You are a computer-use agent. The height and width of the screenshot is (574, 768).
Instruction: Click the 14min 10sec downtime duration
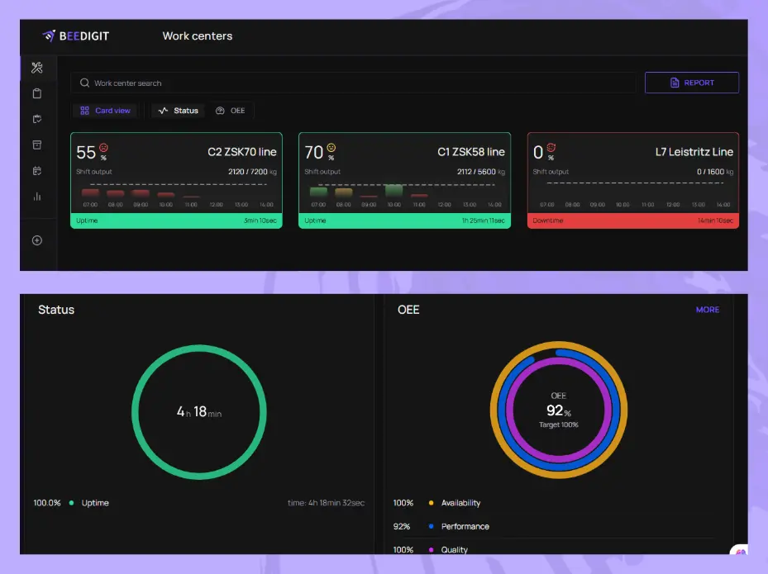tap(715, 221)
